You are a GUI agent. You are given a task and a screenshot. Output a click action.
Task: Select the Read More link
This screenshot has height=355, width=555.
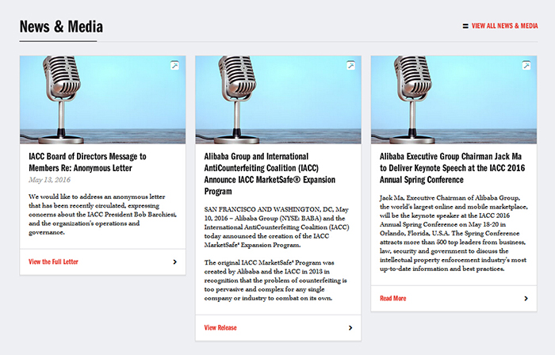(393, 299)
